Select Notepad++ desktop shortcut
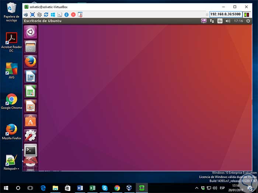This screenshot has height=193, width=258. [x=11, y=162]
